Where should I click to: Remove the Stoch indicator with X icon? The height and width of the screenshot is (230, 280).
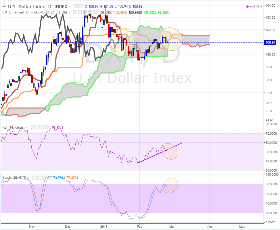(49, 178)
